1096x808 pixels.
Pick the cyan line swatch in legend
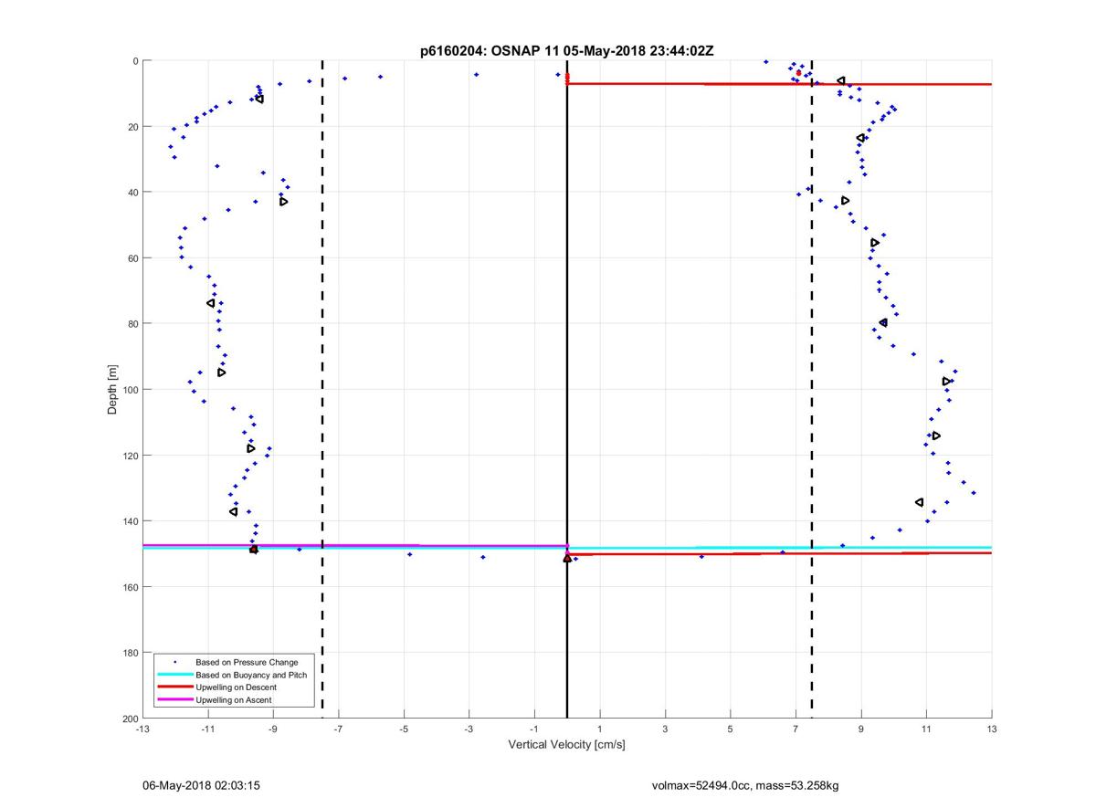tap(174, 674)
